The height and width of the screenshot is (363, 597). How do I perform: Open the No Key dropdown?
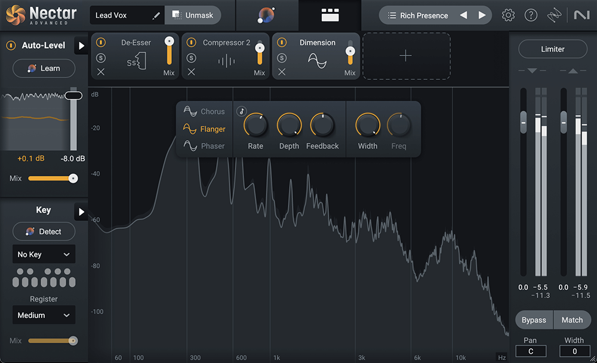(x=44, y=254)
